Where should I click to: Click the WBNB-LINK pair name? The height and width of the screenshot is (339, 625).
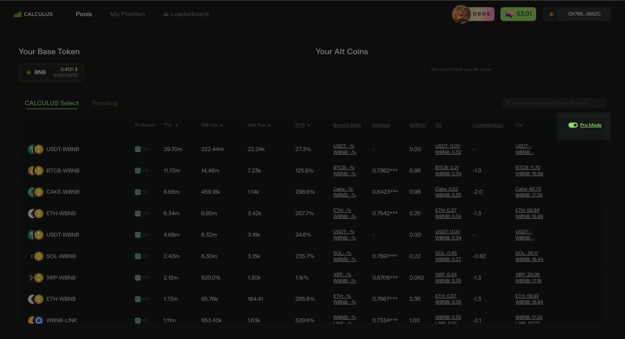(62, 320)
